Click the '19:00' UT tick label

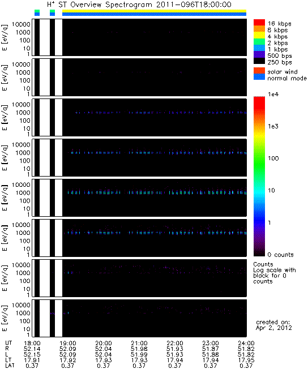pyautogui.click(x=68, y=343)
